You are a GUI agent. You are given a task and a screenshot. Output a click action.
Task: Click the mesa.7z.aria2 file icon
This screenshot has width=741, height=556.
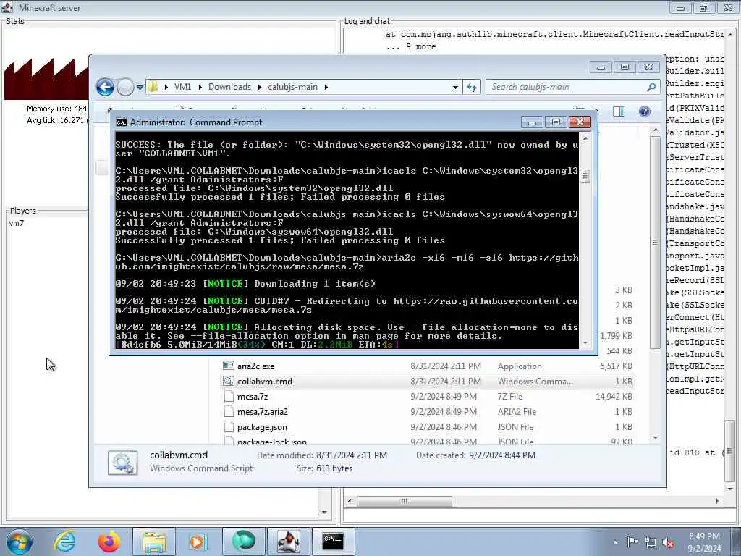click(x=229, y=412)
